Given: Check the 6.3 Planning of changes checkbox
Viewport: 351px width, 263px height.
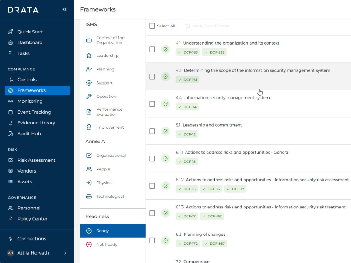Looking at the screenshot, I should [x=152, y=240].
